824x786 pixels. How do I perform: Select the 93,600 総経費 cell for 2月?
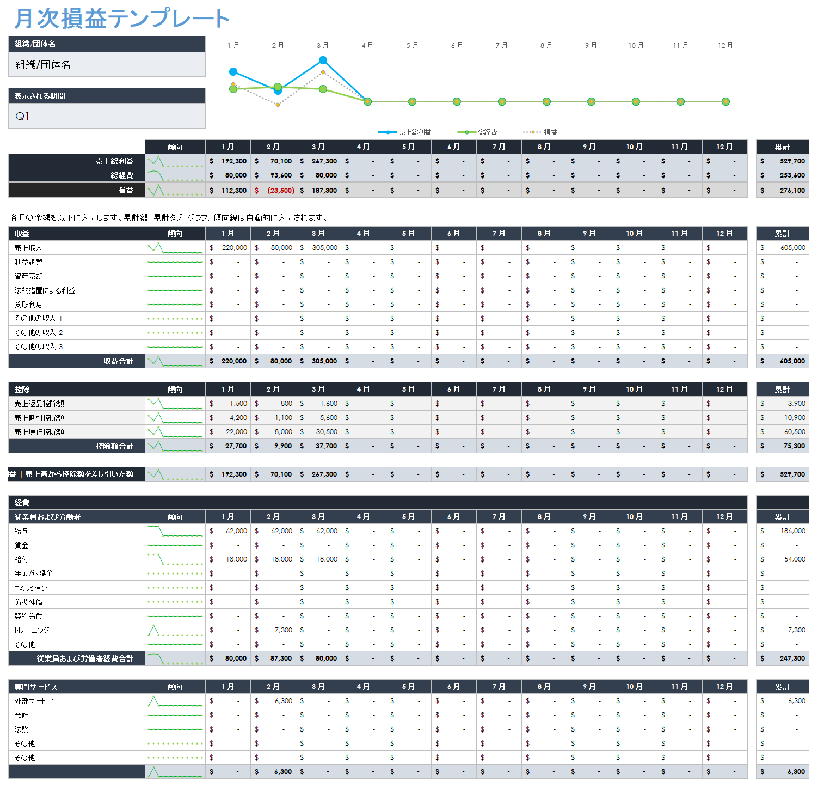pyautogui.click(x=273, y=175)
